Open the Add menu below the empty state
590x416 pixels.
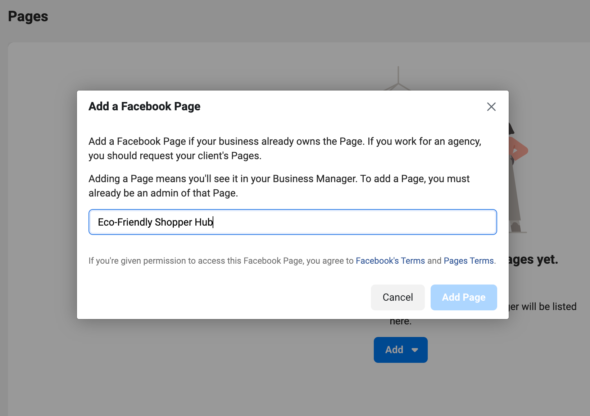pos(400,350)
